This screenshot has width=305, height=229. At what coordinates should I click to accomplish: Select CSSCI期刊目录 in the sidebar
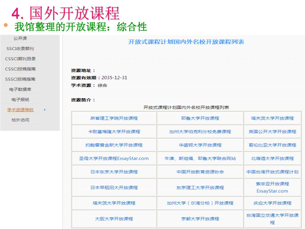pyautogui.click(x=20, y=59)
